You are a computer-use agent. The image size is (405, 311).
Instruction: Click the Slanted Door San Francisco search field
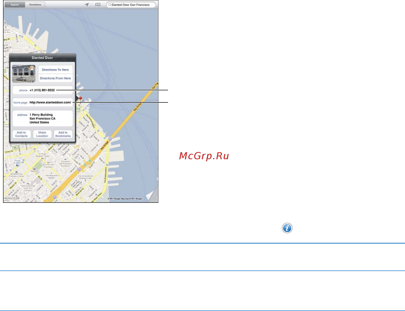pyautogui.click(x=131, y=5)
